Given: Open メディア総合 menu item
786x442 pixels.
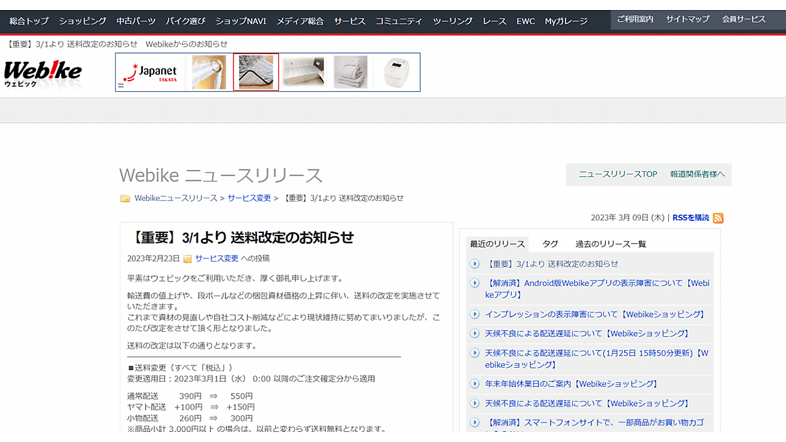Looking at the screenshot, I should (x=300, y=21).
